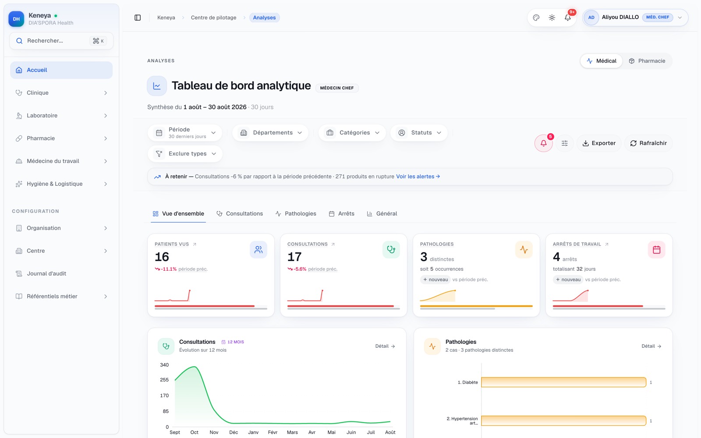Switch to the Consultations tab
This screenshot has width=701, height=438.
[x=240, y=214]
